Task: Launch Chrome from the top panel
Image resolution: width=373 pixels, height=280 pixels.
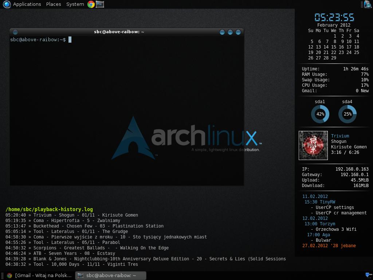Action: pyautogui.click(x=91, y=4)
